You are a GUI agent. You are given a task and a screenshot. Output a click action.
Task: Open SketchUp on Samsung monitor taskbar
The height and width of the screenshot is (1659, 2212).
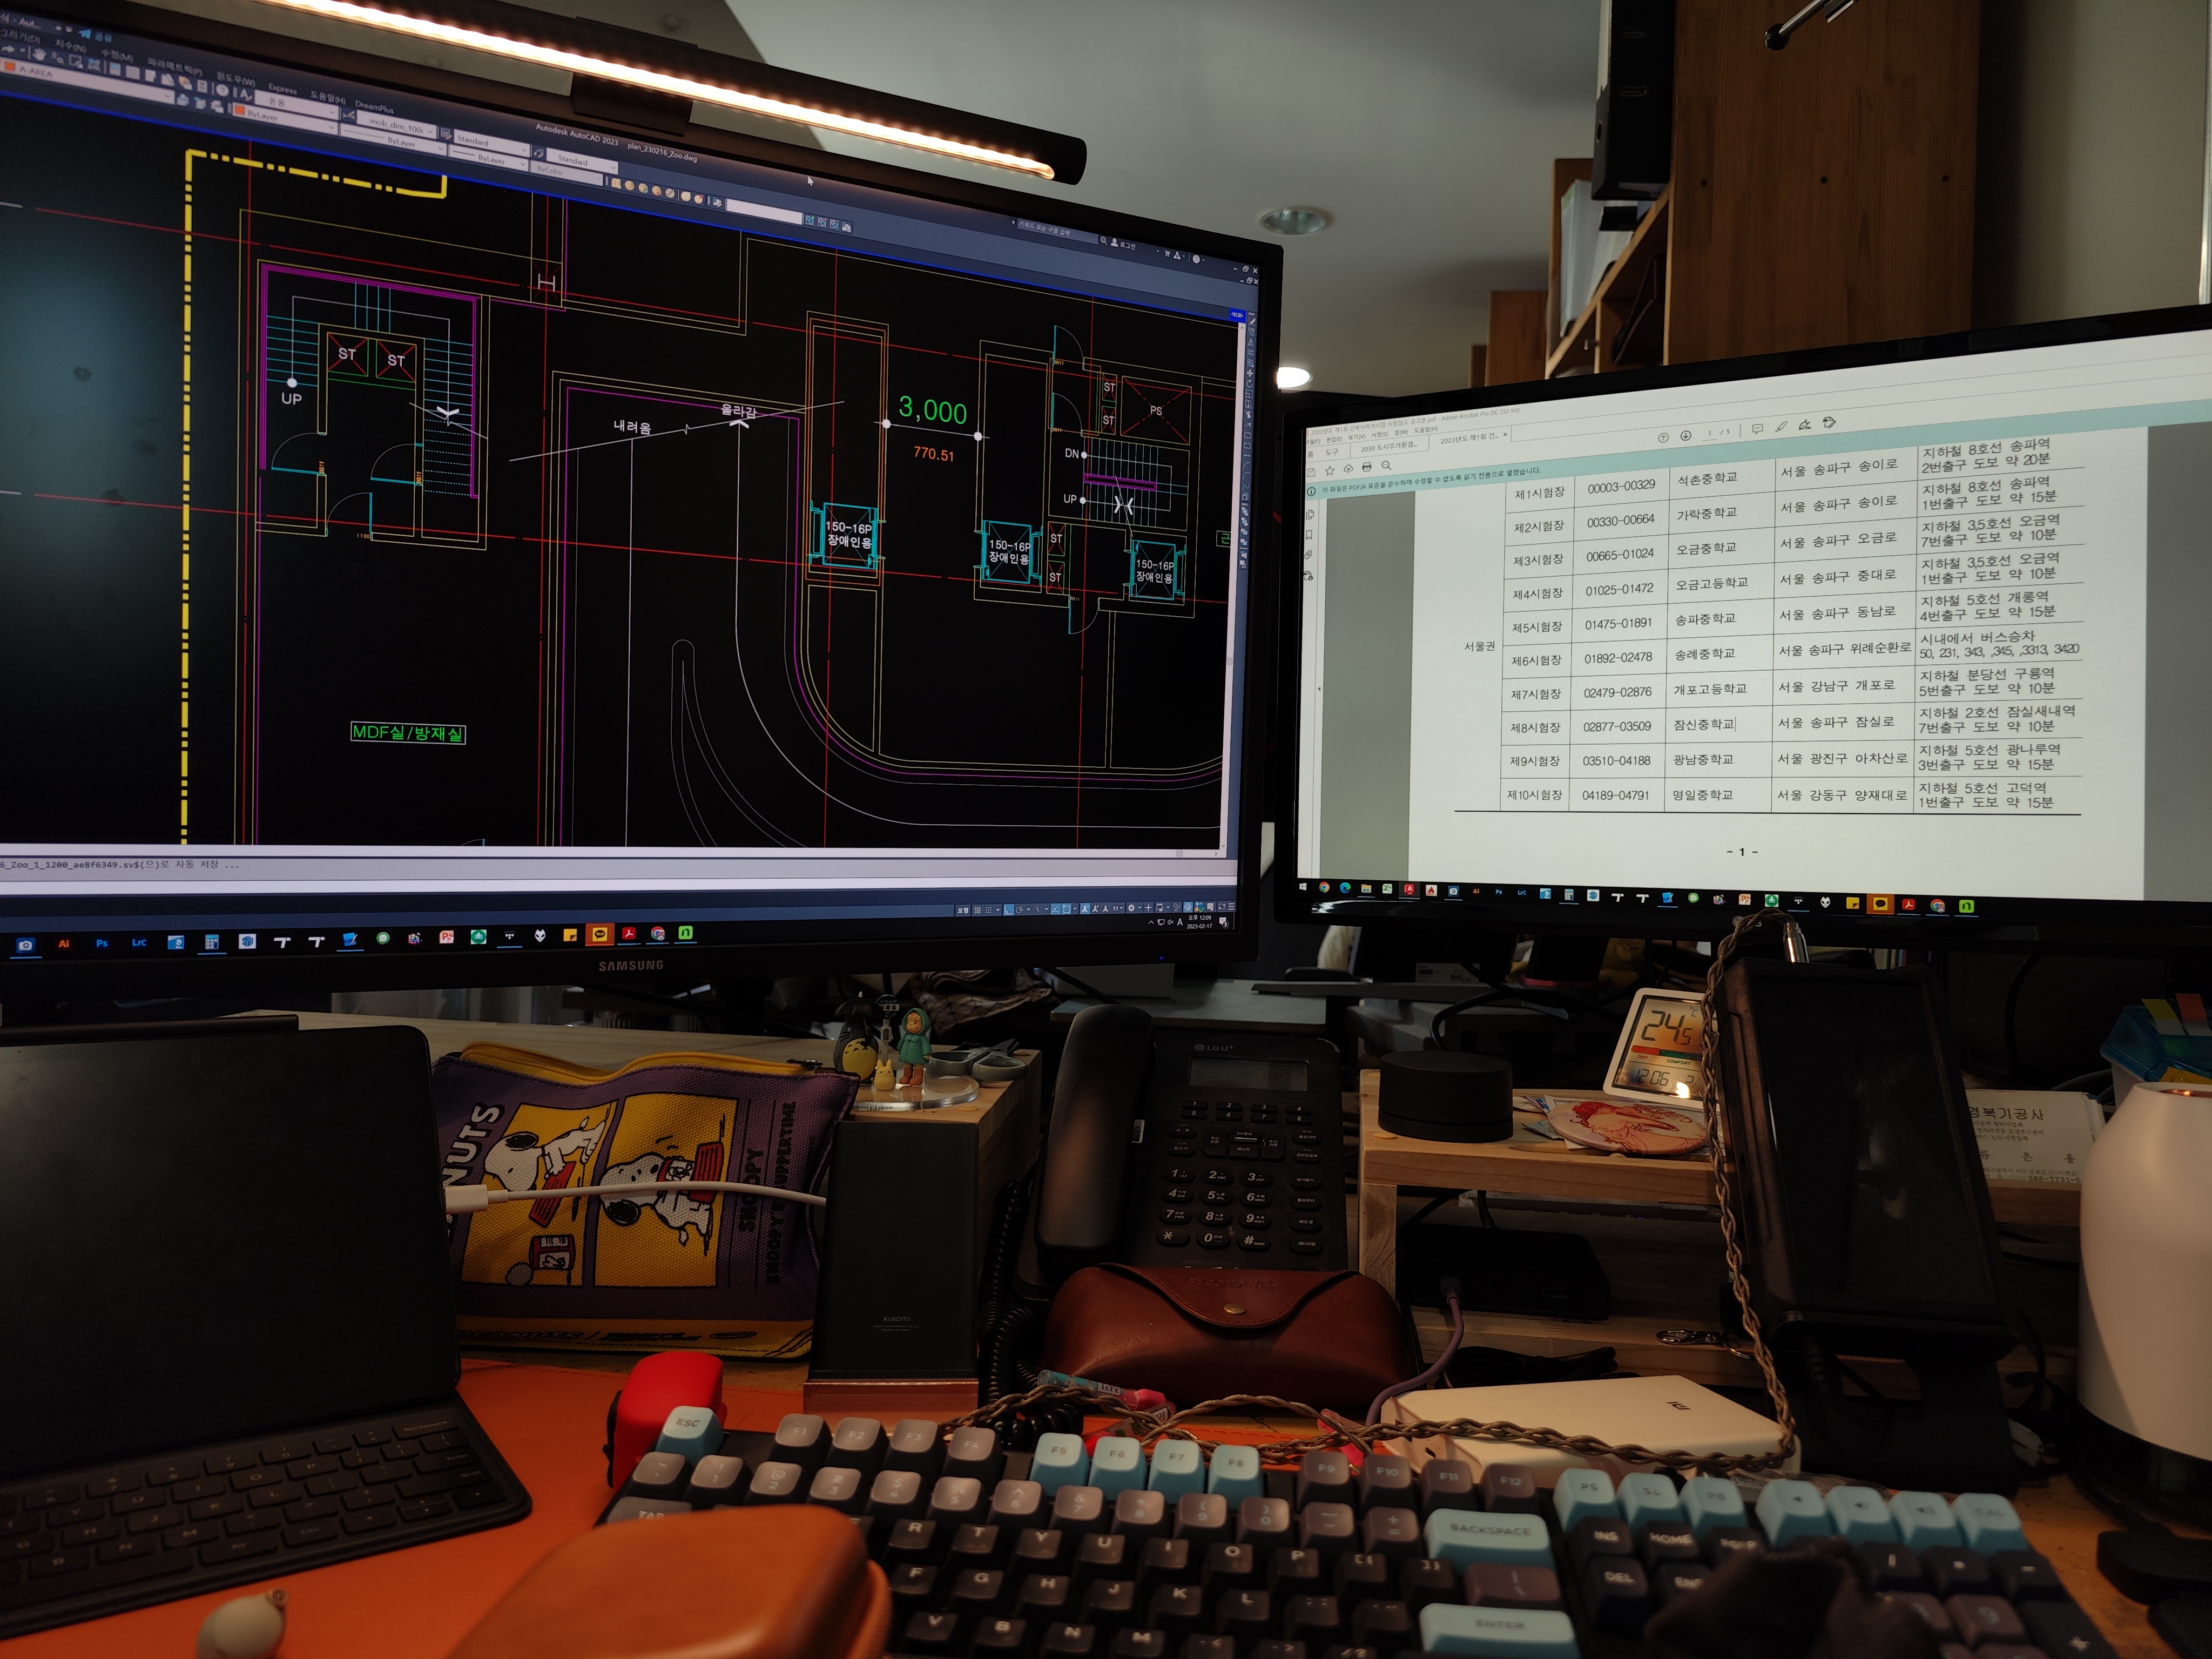tap(247, 941)
